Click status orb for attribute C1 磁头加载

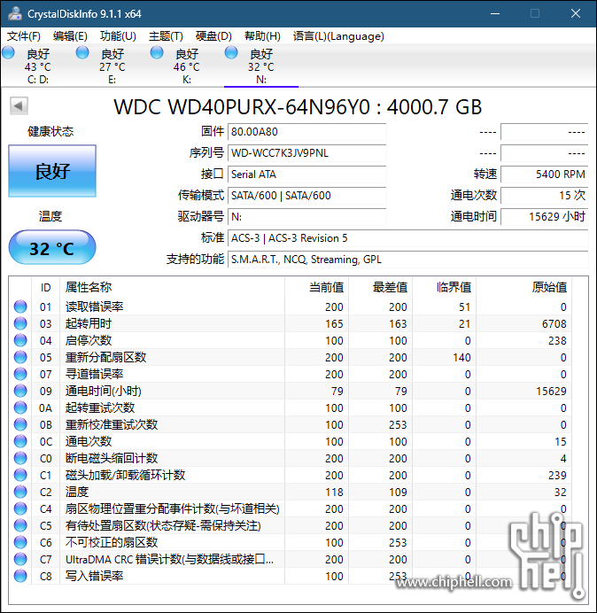[x=20, y=475]
